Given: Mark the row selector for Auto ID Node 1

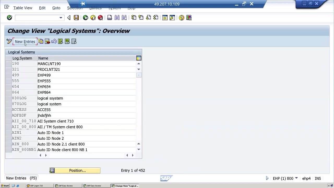Looking at the screenshot, I should click(8, 133).
